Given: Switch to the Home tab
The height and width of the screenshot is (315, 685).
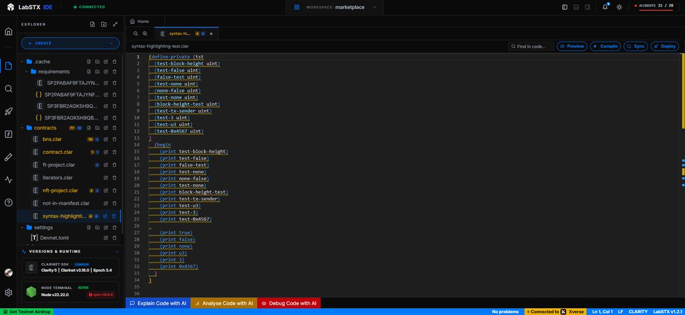Looking at the screenshot, I should pyautogui.click(x=139, y=21).
